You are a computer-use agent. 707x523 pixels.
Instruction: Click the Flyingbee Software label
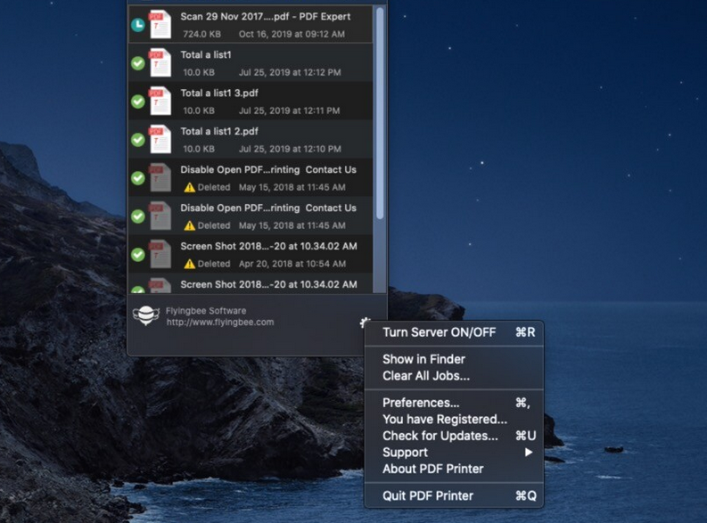(206, 311)
